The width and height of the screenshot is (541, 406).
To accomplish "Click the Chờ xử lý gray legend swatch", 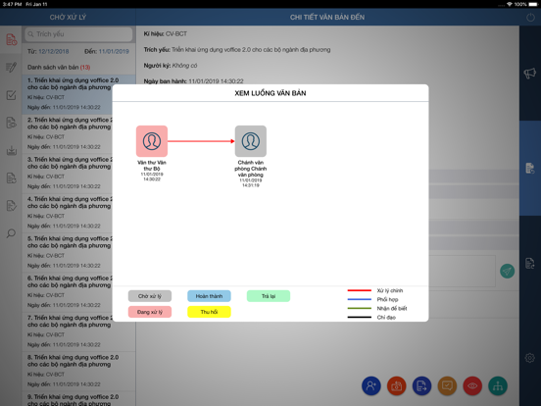I will point(150,296).
